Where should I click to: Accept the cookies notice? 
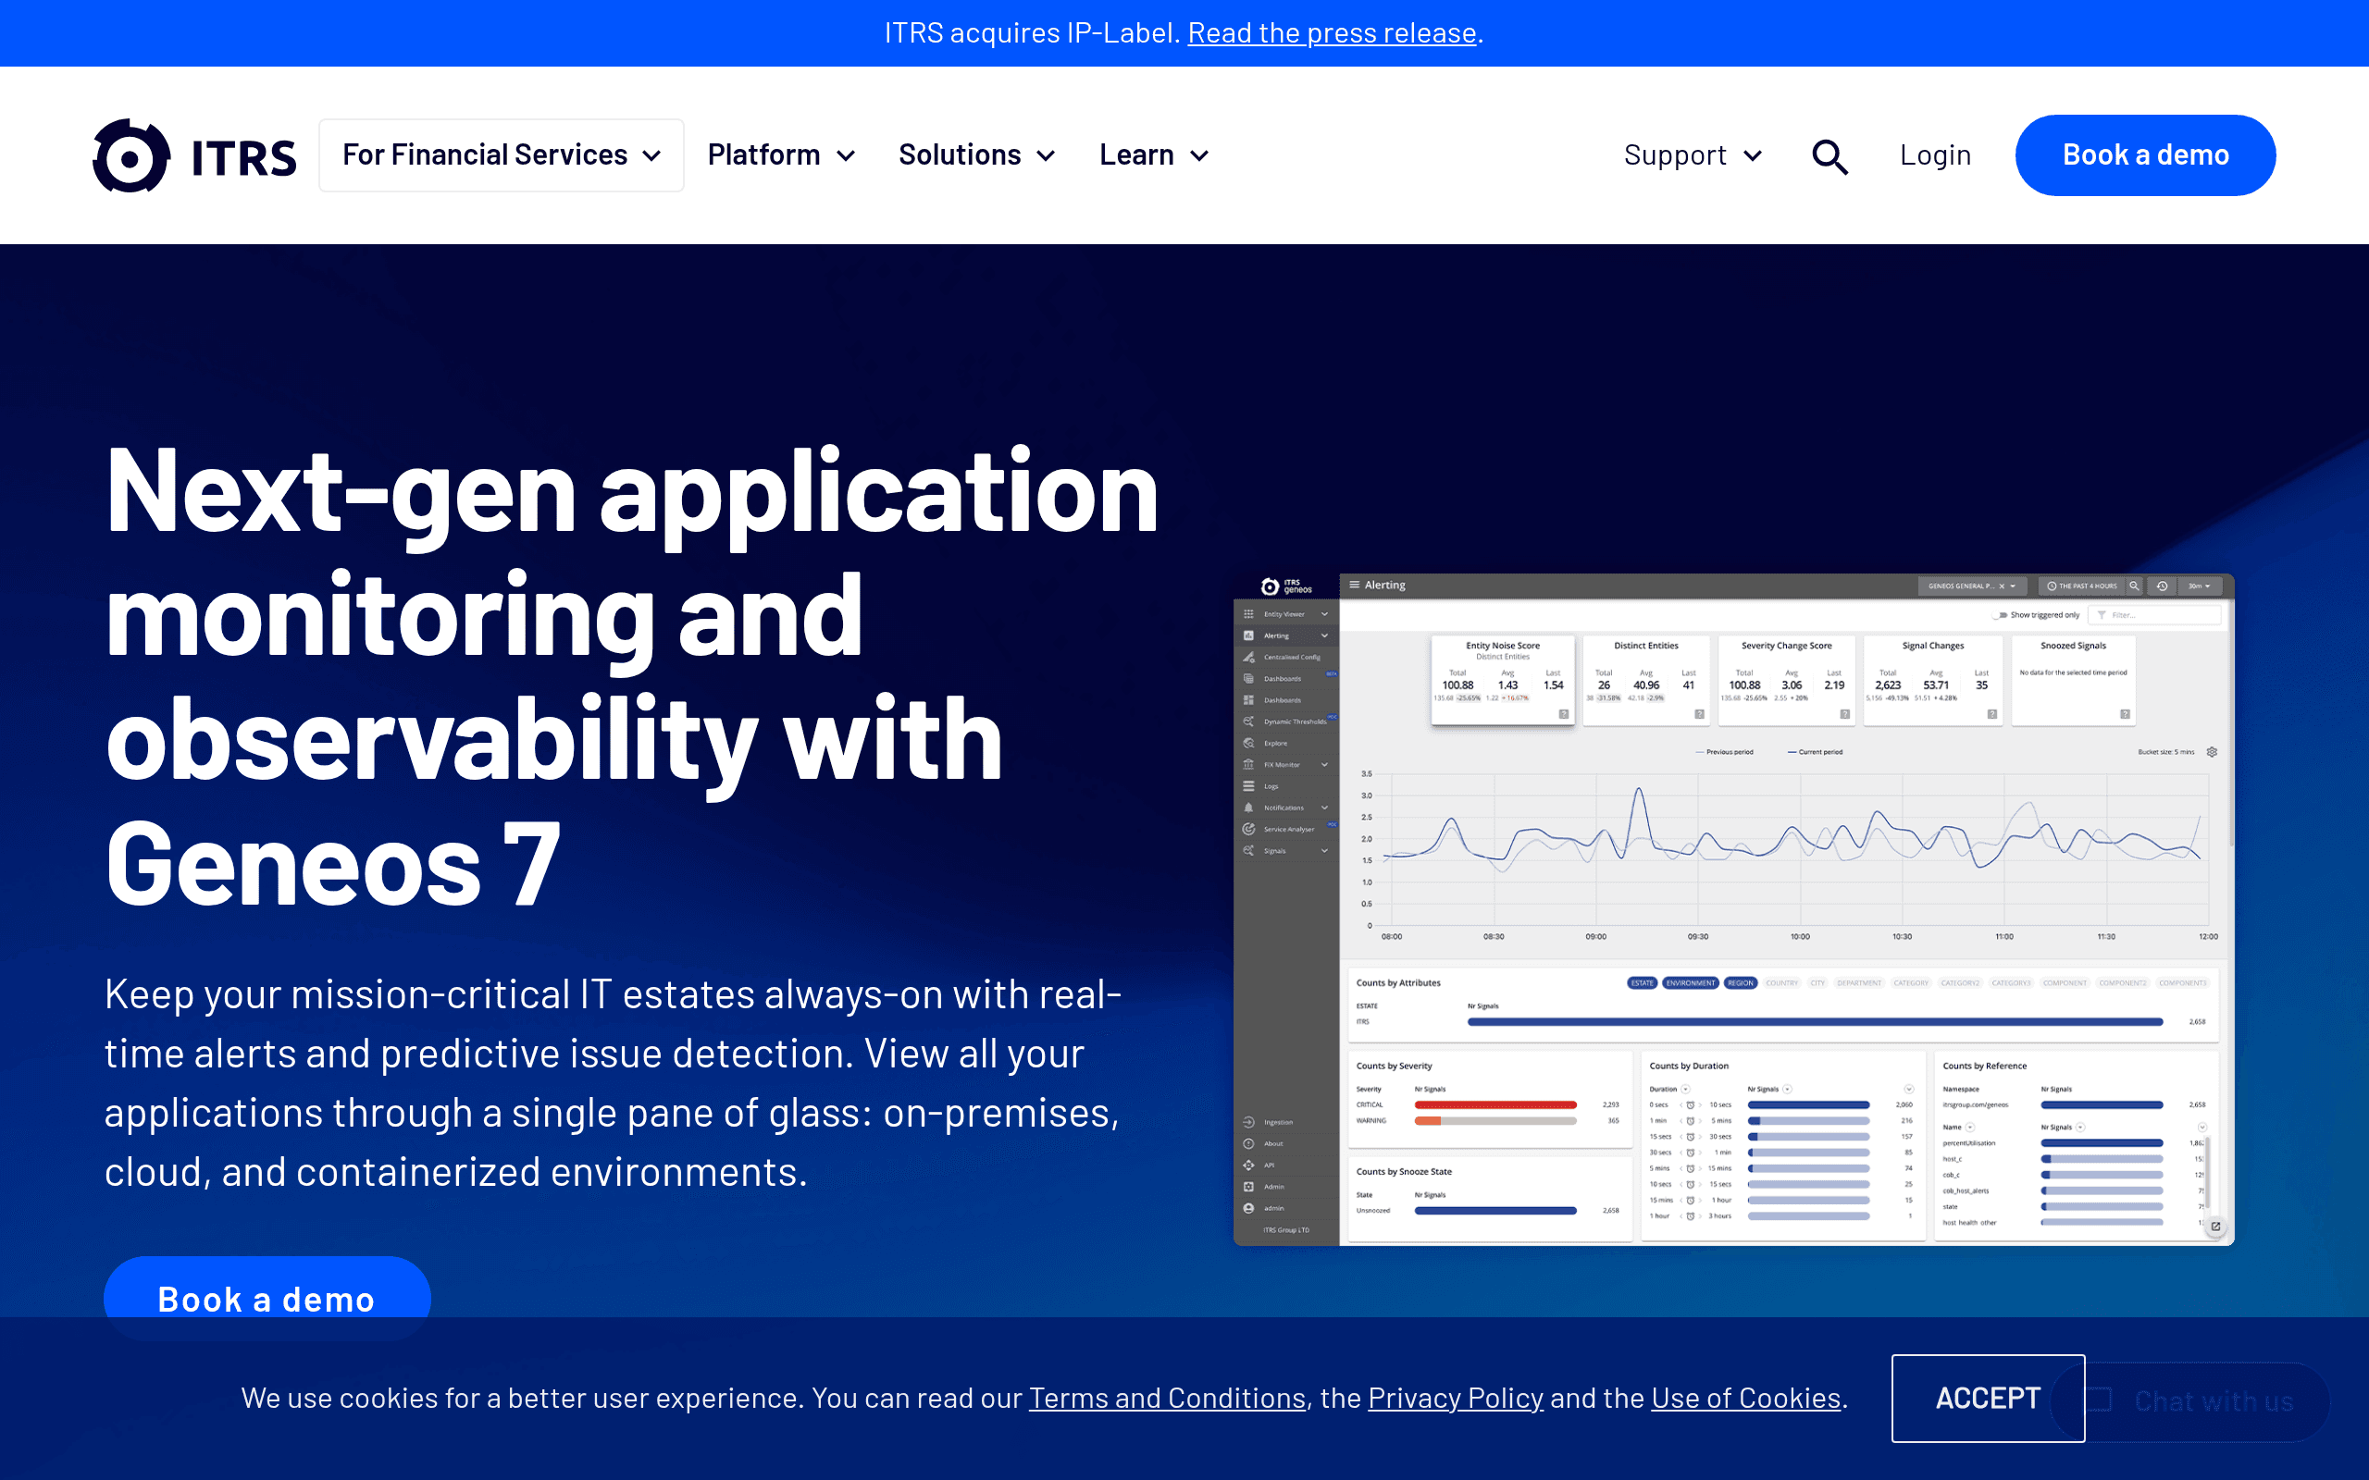point(1987,1398)
